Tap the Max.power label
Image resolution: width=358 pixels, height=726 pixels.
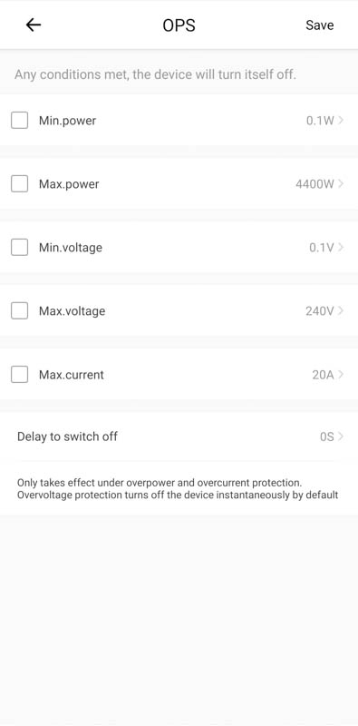(x=69, y=184)
